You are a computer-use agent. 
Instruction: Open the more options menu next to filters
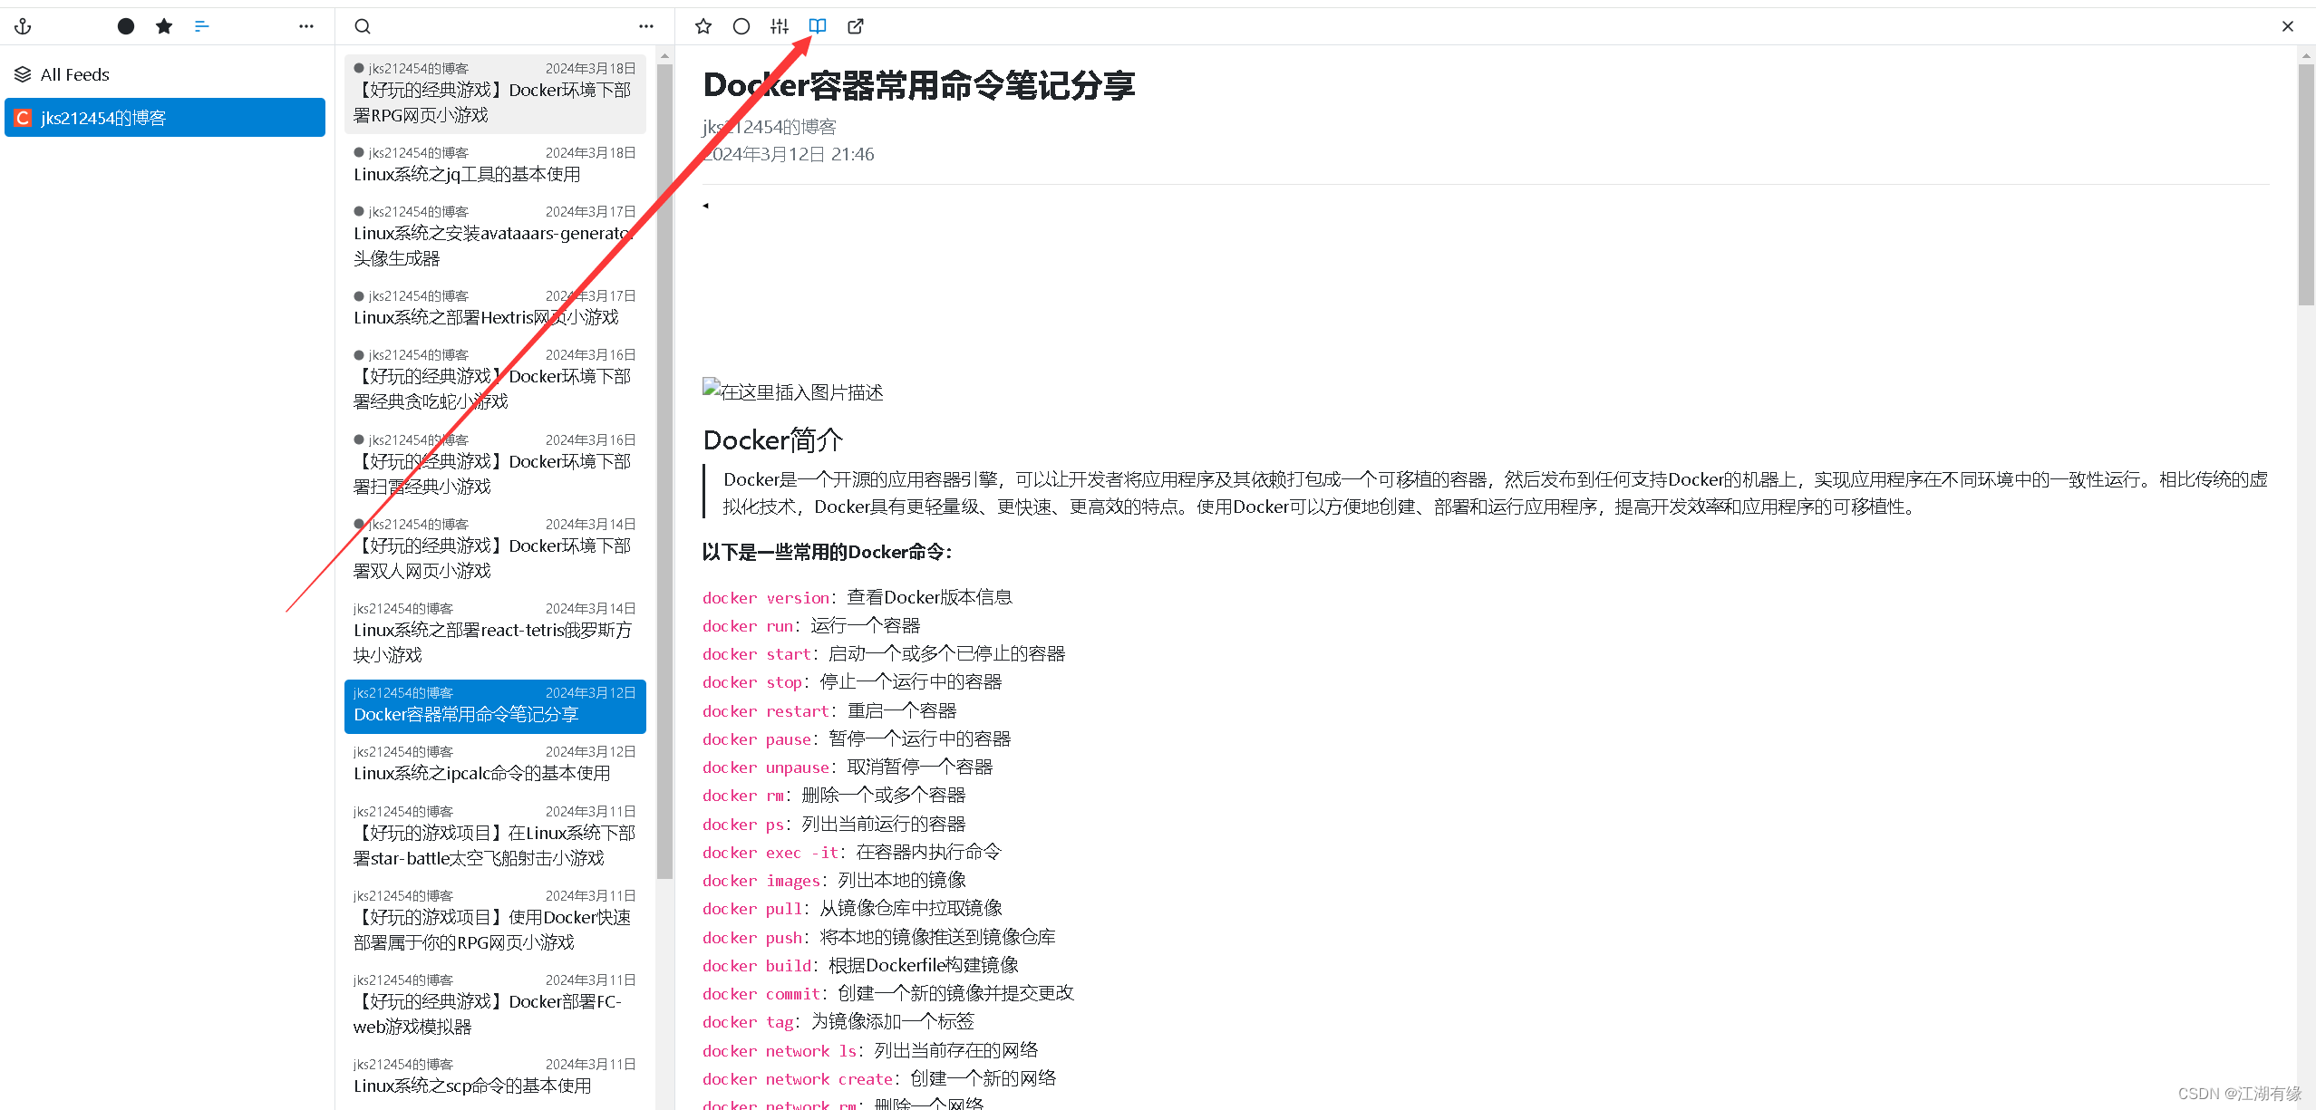pos(305,26)
